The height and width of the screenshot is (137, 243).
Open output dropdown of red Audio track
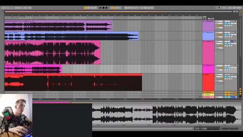point(219,81)
